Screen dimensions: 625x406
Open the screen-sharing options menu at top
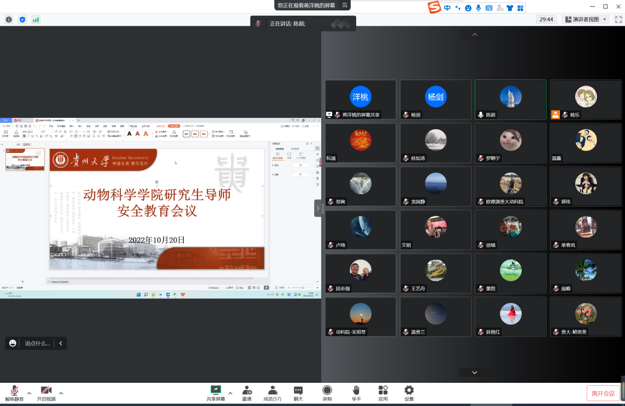coord(345,5)
